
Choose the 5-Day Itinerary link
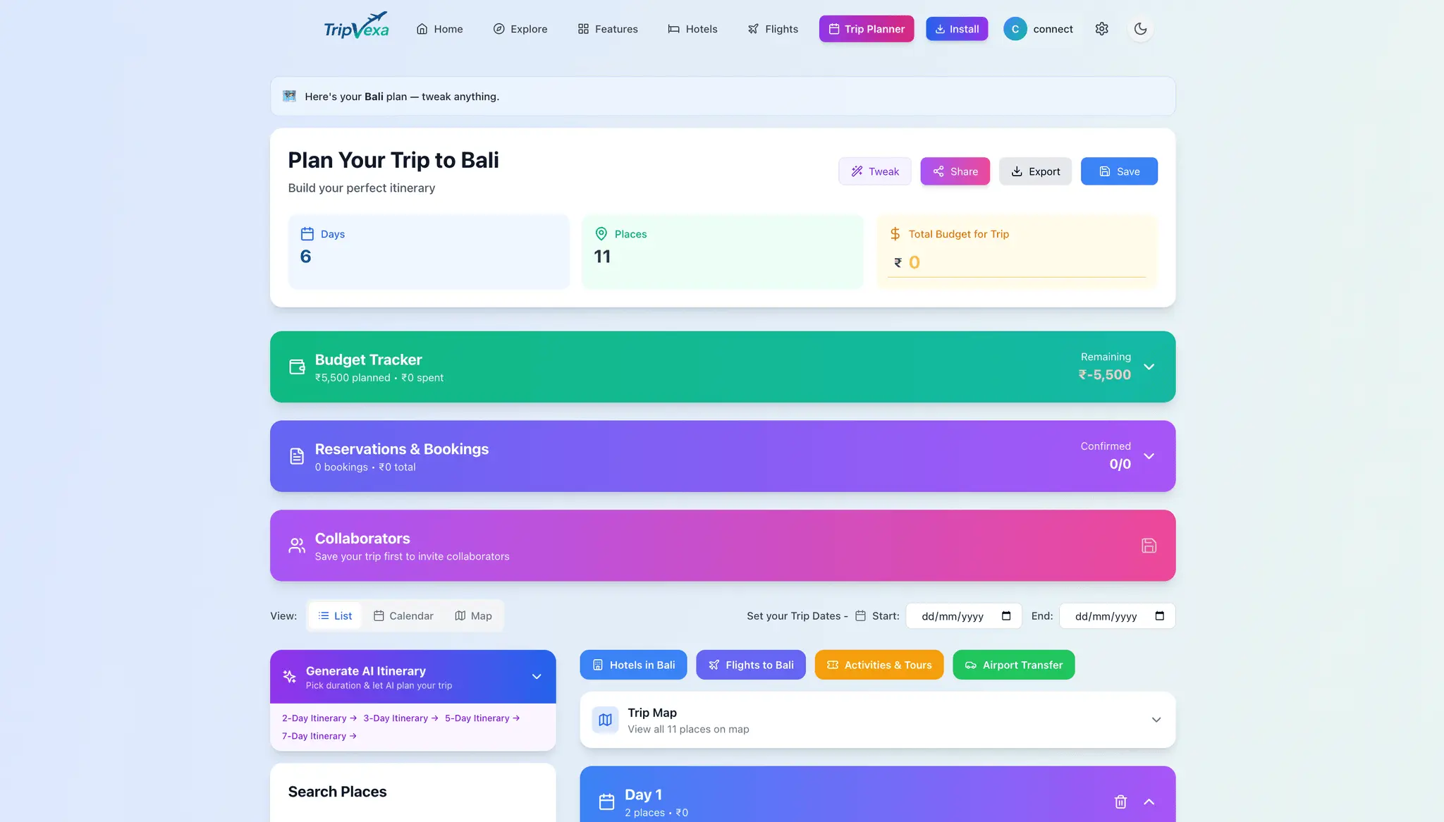482,718
